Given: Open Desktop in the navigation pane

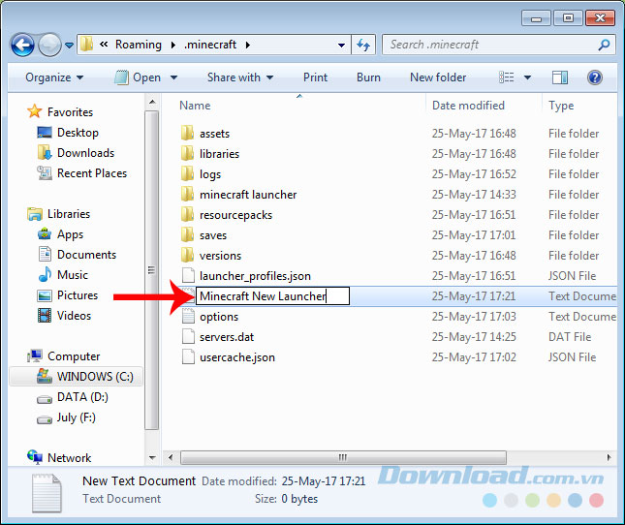Looking at the screenshot, I should [x=78, y=133].
